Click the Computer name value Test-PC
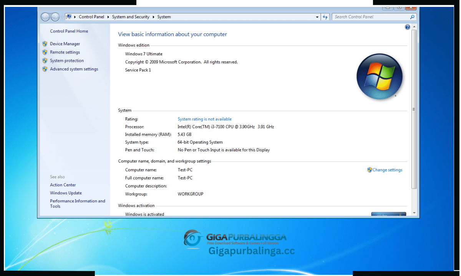The image size is (461, 276). click(x=185, y=170)
